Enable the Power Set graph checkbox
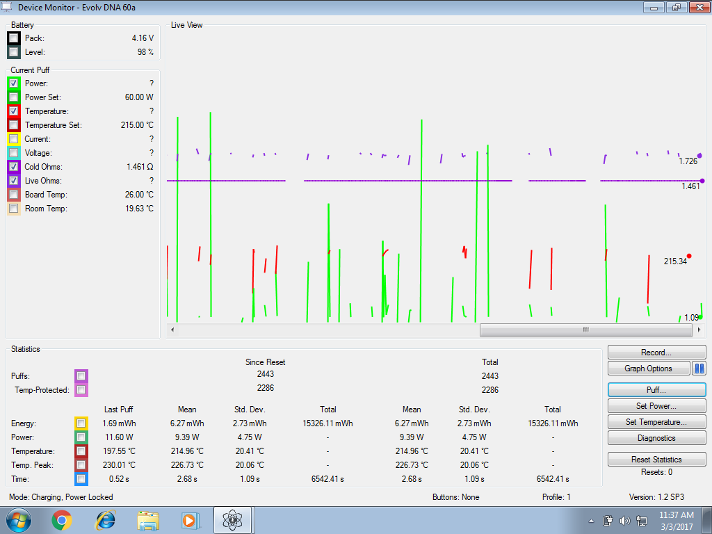712x534 pixels. 14,97
